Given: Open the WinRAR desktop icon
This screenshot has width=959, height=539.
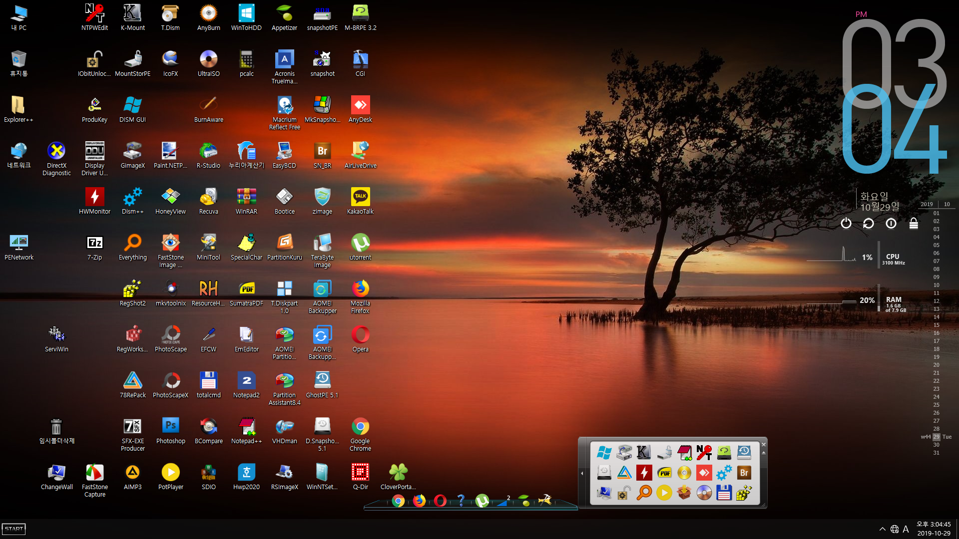Looking at the screenshot, I should click(246, 201).
